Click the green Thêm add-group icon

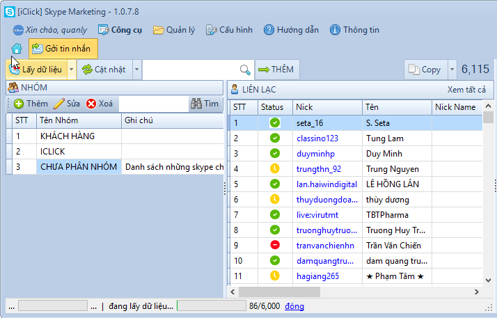pyautogui.click(x=19, y=104)
